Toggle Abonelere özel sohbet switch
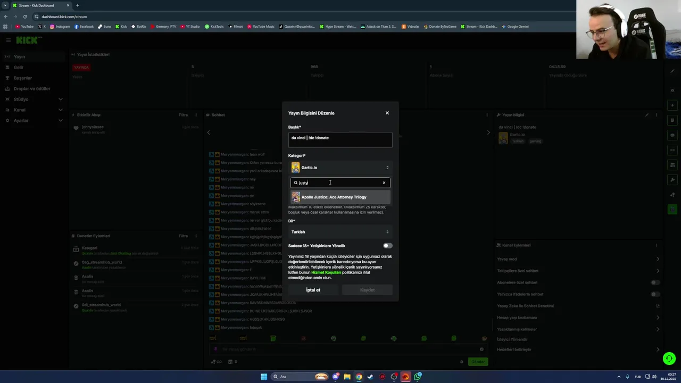Screen dimensions: 681x383 point(655,282)
